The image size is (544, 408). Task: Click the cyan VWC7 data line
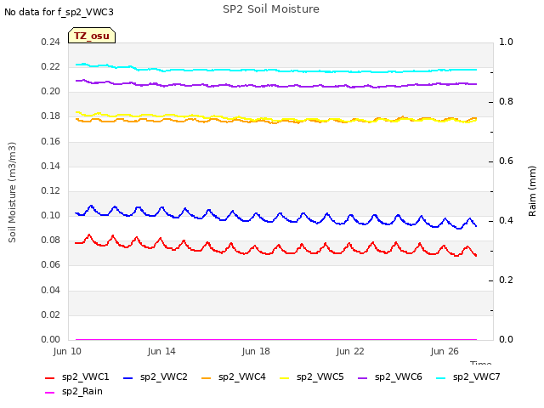click(x=278, y=71)
